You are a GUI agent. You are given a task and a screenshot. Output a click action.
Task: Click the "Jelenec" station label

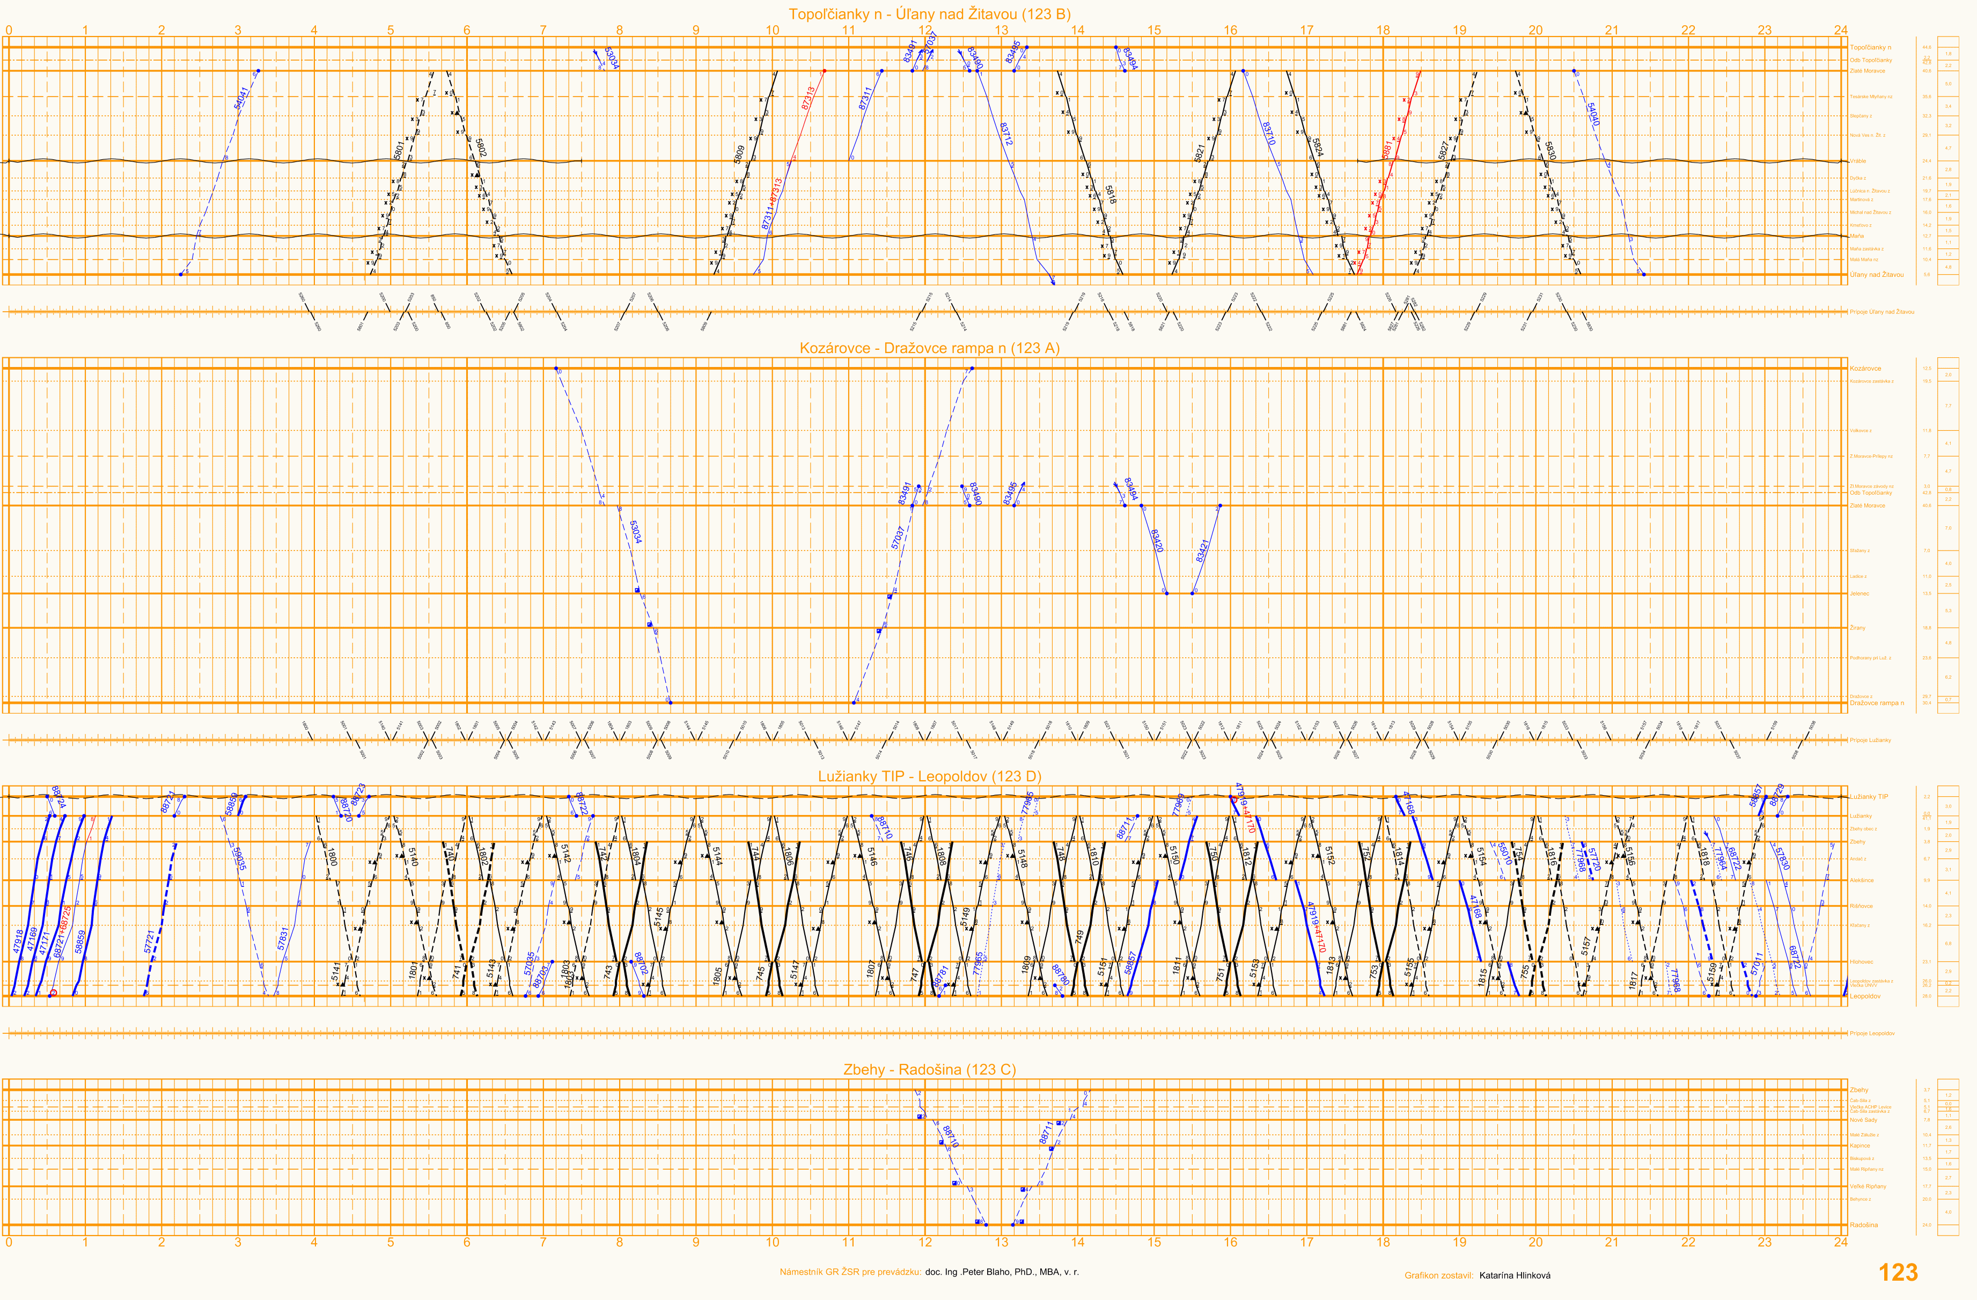[1860, 594]
